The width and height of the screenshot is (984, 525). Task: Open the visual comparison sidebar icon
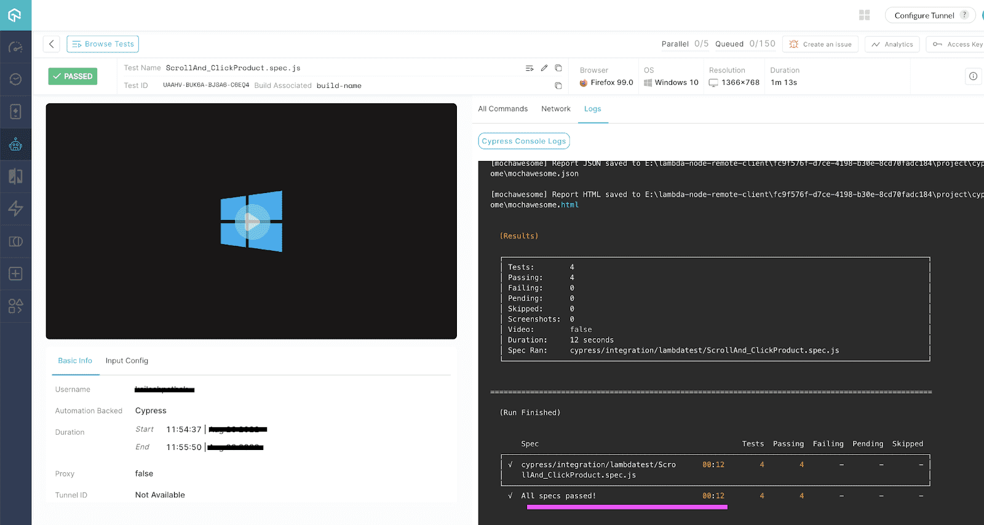[15, 176]
